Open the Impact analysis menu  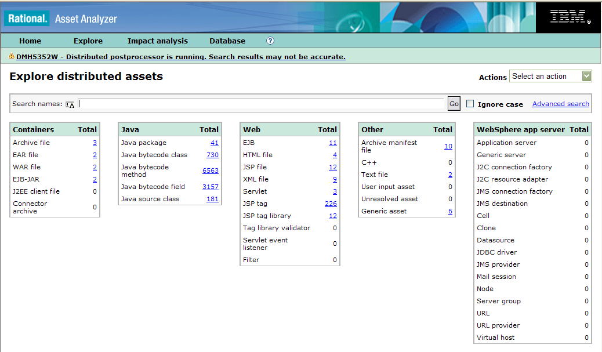158,41
